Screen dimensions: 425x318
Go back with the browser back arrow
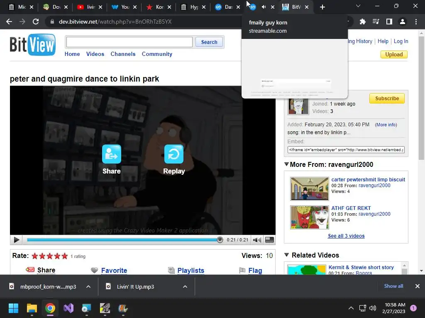[9, 22]
